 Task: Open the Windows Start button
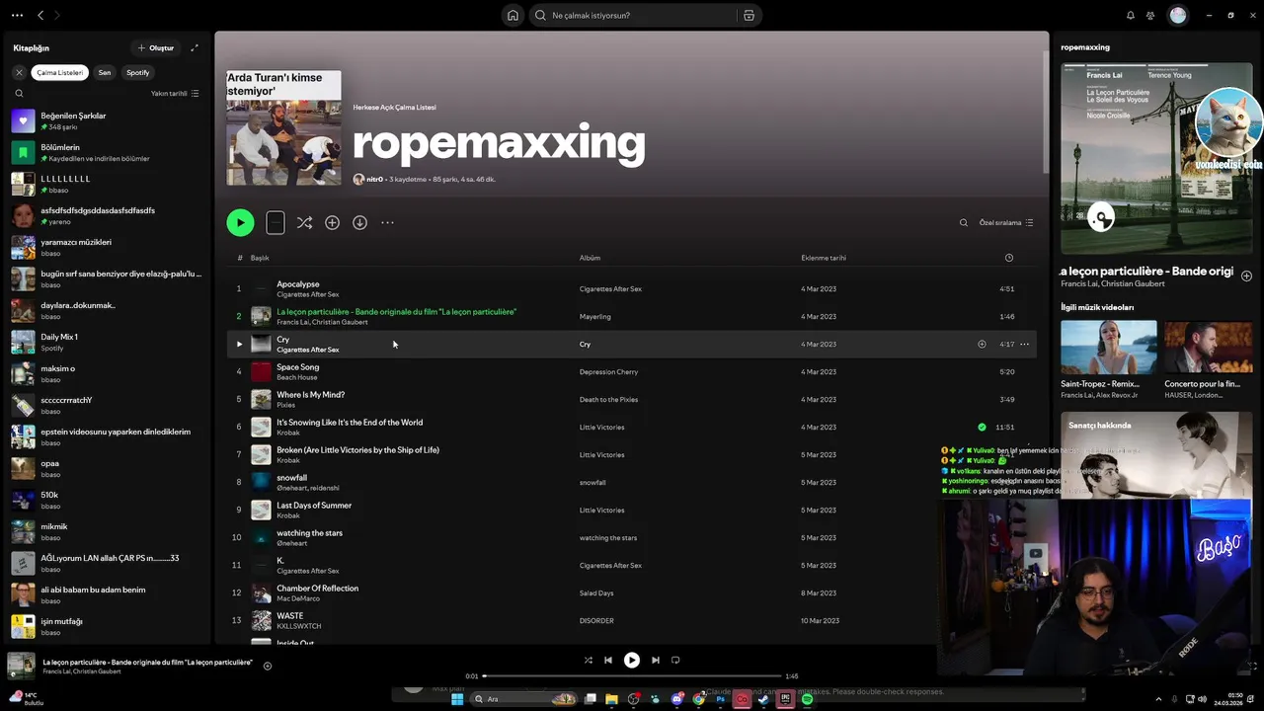pyautogui.click(x=457, y=699)
